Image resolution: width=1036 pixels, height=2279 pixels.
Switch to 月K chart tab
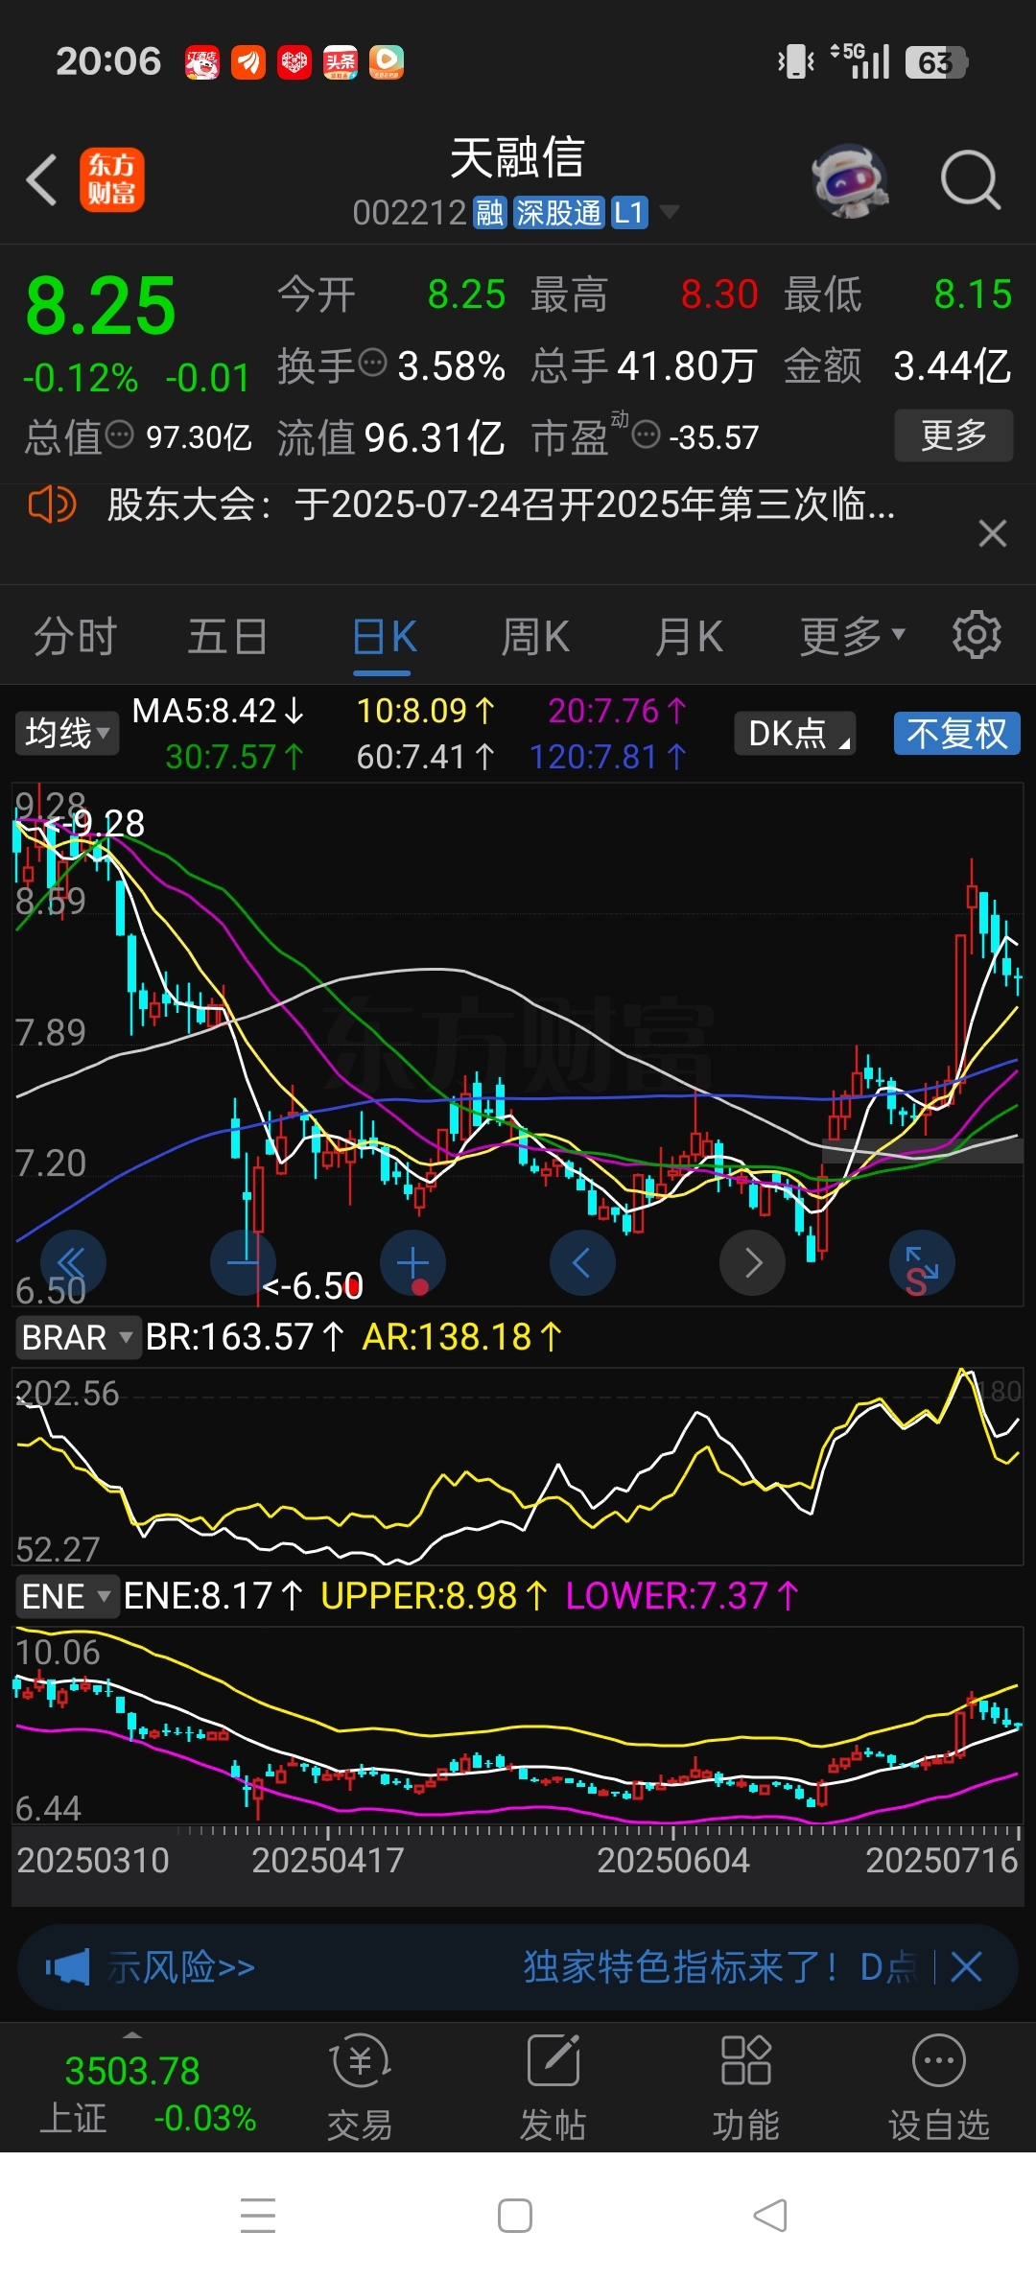click(x=689, y=636)
